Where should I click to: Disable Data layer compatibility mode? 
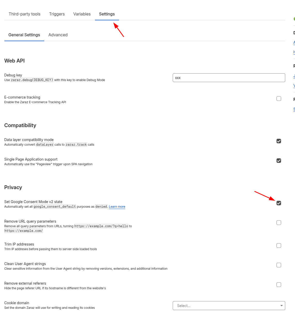click(279, 141)
